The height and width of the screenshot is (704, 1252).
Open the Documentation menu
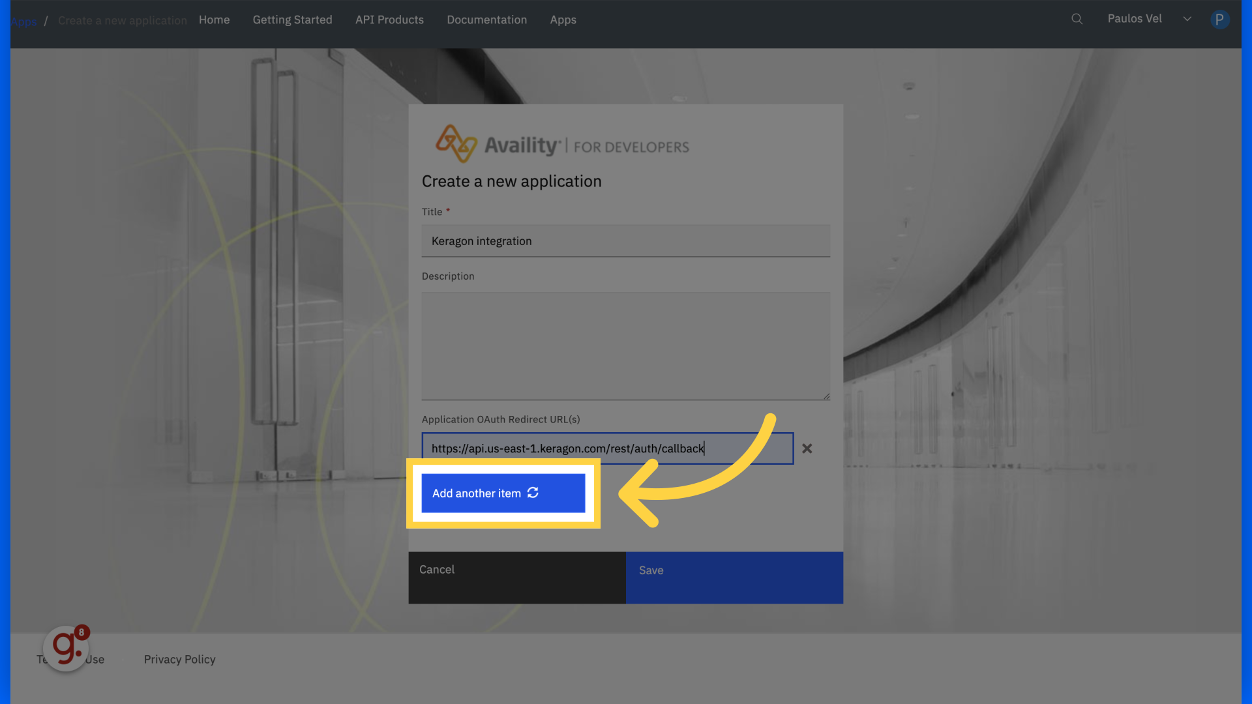coord(486,20)
